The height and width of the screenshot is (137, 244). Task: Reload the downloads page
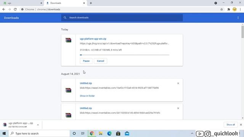15,10
